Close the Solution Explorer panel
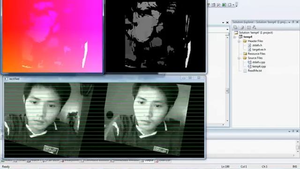300x169 pixels. (297, 22)
